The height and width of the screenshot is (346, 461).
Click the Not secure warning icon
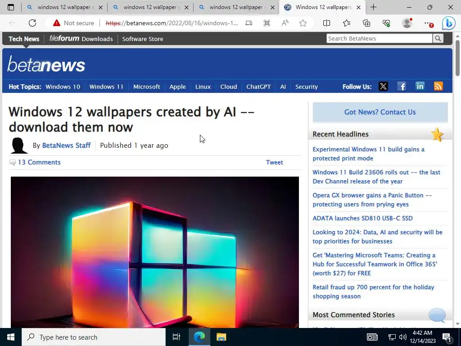click(56, 23)
